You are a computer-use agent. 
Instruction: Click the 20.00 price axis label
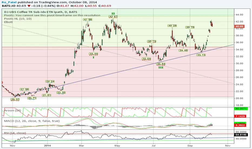point(239,98)
